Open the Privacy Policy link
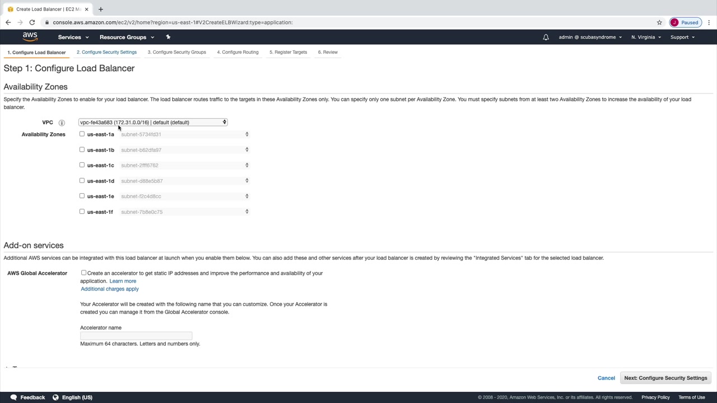Image resolution: width=717 pixels, height=403 pixels. pos(655,397)
